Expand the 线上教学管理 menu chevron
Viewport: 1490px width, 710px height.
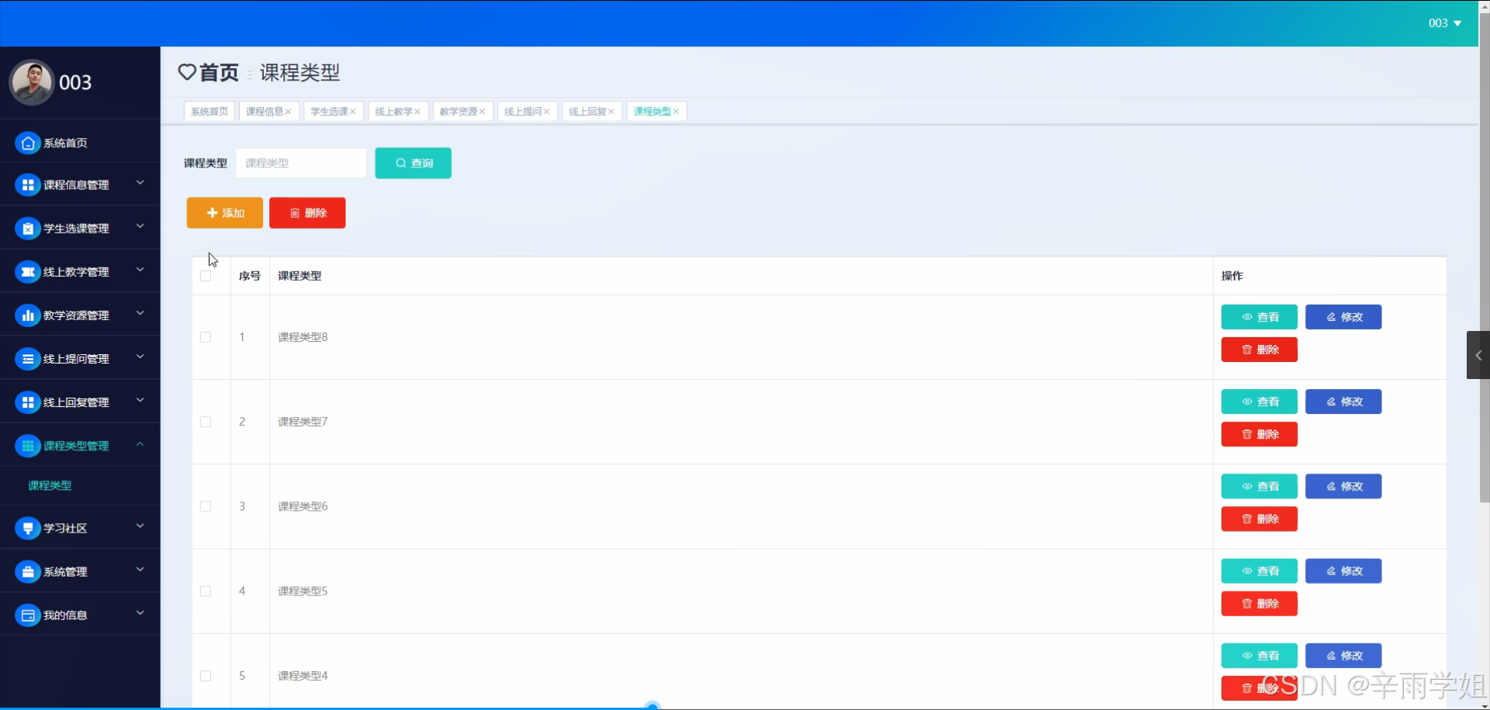140,270
